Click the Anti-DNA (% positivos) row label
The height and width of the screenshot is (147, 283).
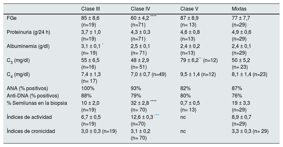(x=31, y=96)
